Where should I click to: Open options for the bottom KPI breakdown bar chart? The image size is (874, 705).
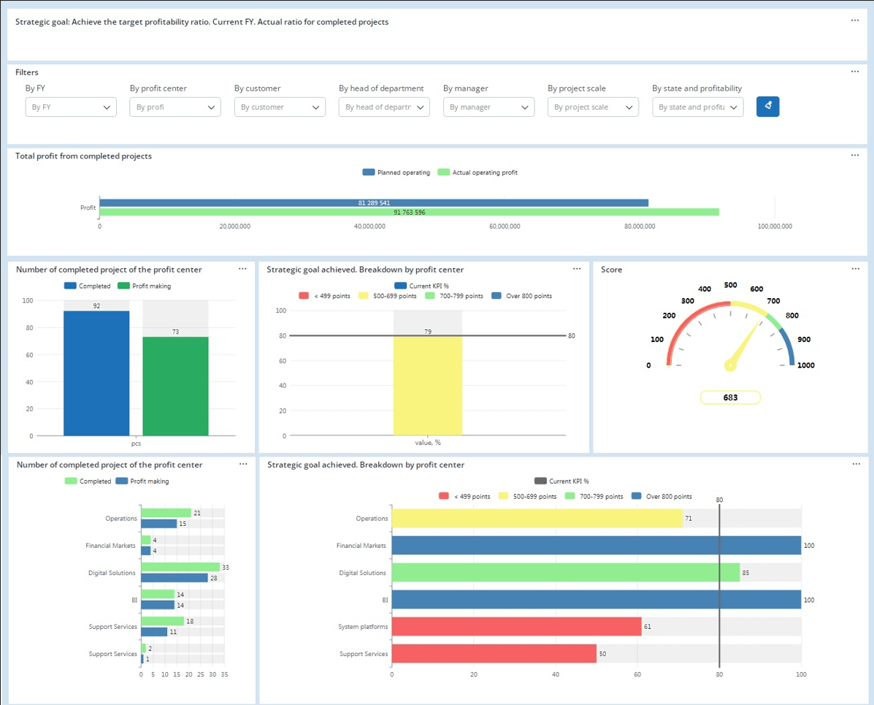click(855, 464)
